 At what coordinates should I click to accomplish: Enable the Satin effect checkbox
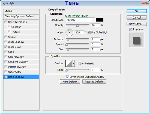[6, 52]
